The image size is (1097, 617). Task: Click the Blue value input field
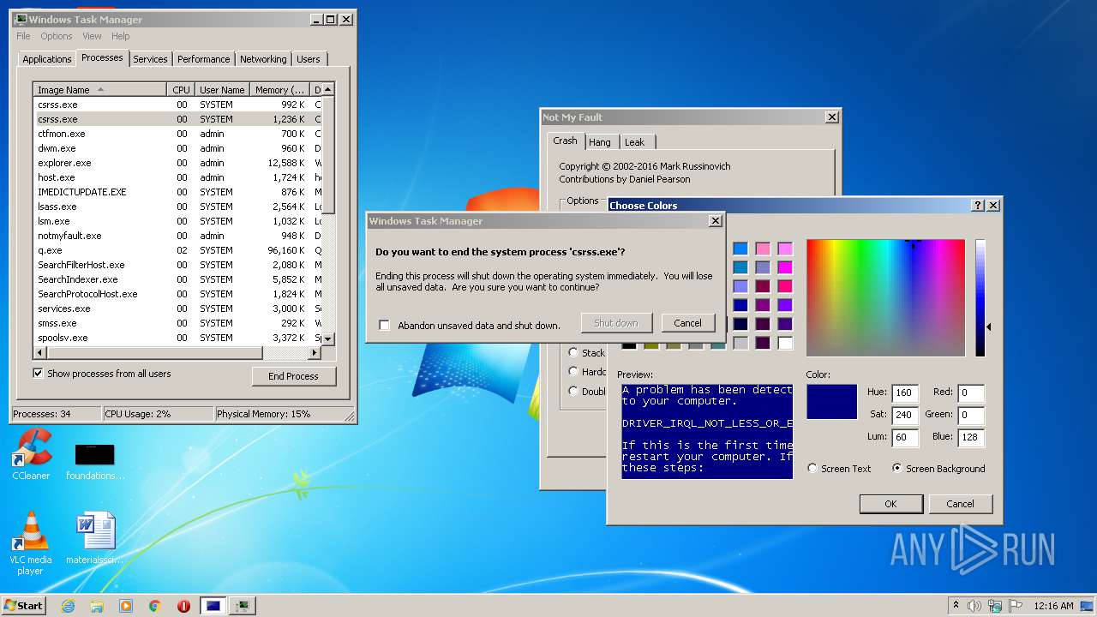971,437
